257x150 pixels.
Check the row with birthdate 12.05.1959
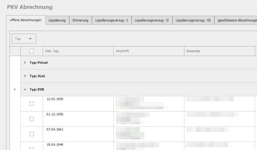[31, 104]
